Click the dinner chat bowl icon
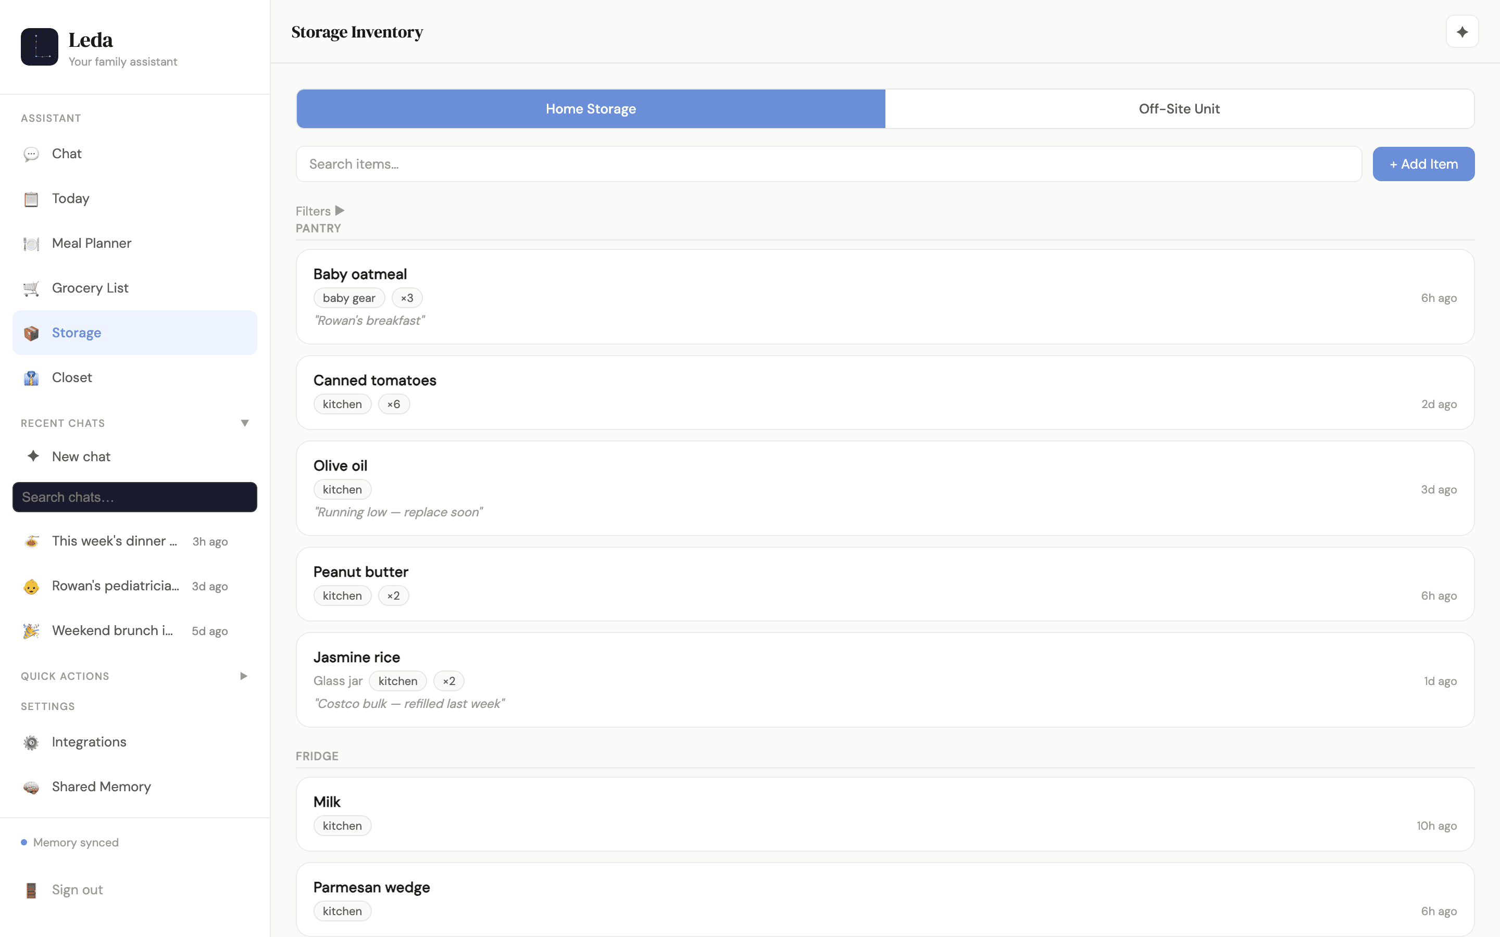This screenshot has height=937, width=1500. click(31, 541)
